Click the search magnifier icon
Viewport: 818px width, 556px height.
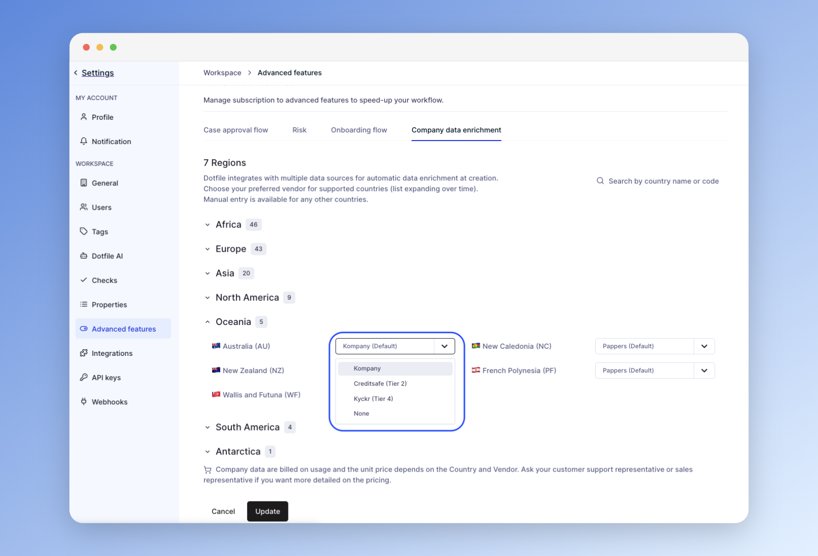[600, 181]
